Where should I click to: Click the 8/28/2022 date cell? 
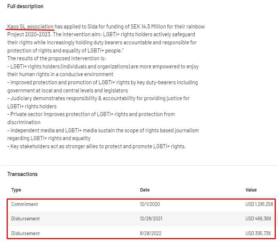[x=151, y=234]
